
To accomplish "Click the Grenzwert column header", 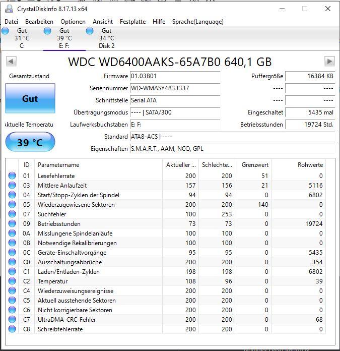I will (253, 165).
